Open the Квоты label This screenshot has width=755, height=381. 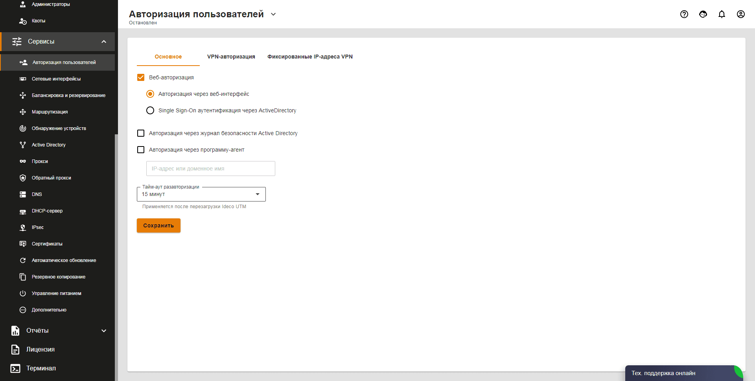click(39, 21)
